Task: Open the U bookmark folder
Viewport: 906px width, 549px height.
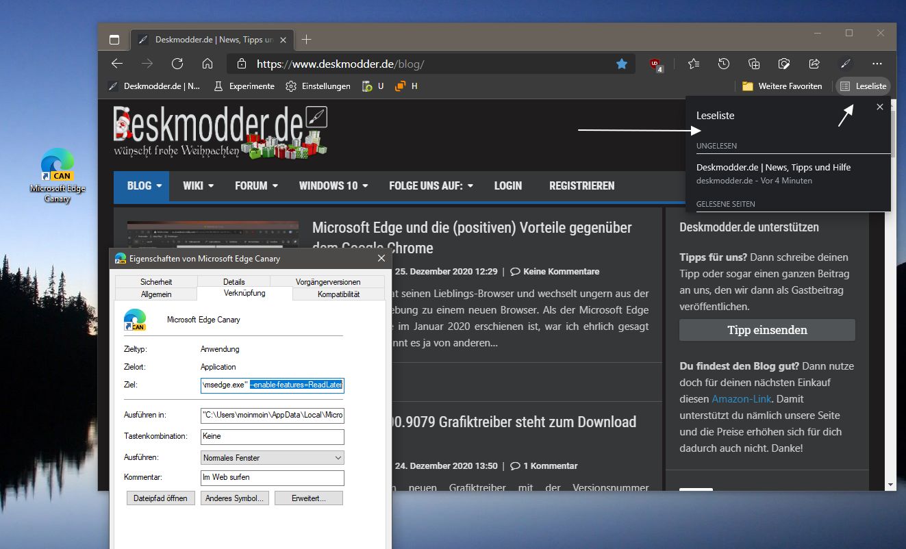Action: 373,86
